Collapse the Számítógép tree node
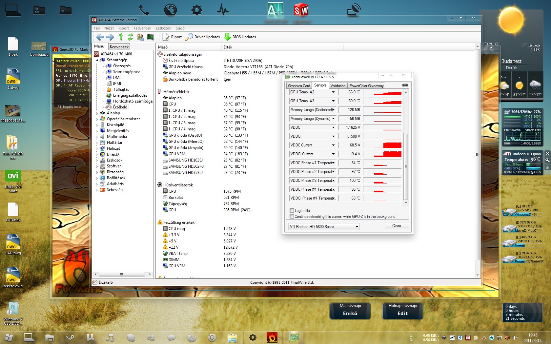The width and height of the screenshot is (551, 344). coord(97,60)
